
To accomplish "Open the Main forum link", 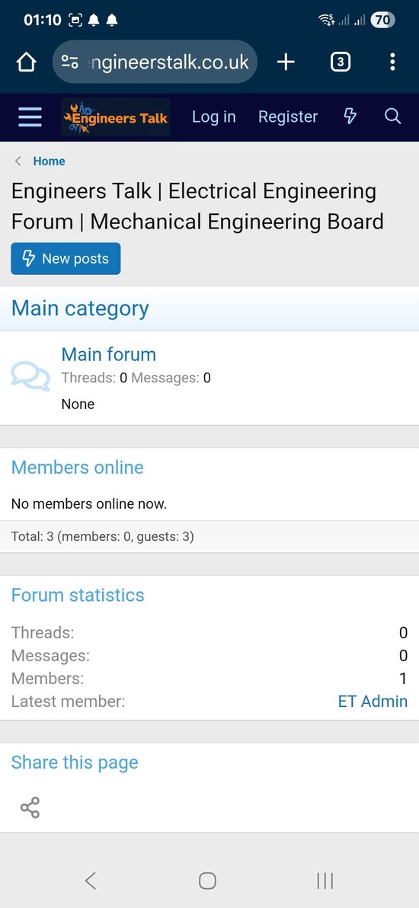I will 109,353.
